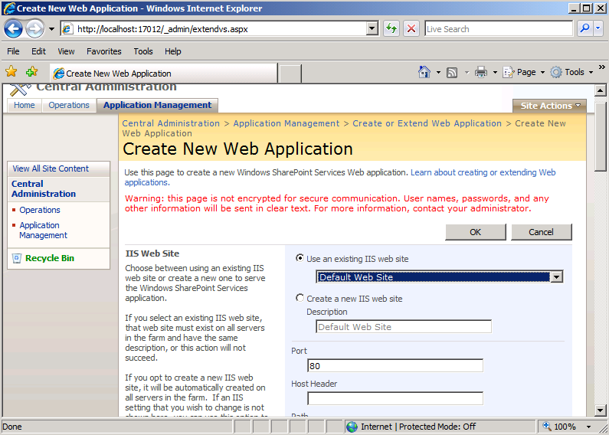Image resolution: width=609 pixels, height=435 pixels.
Task: Expand the address bar history dropdown
Action: [x=372, y=29]
